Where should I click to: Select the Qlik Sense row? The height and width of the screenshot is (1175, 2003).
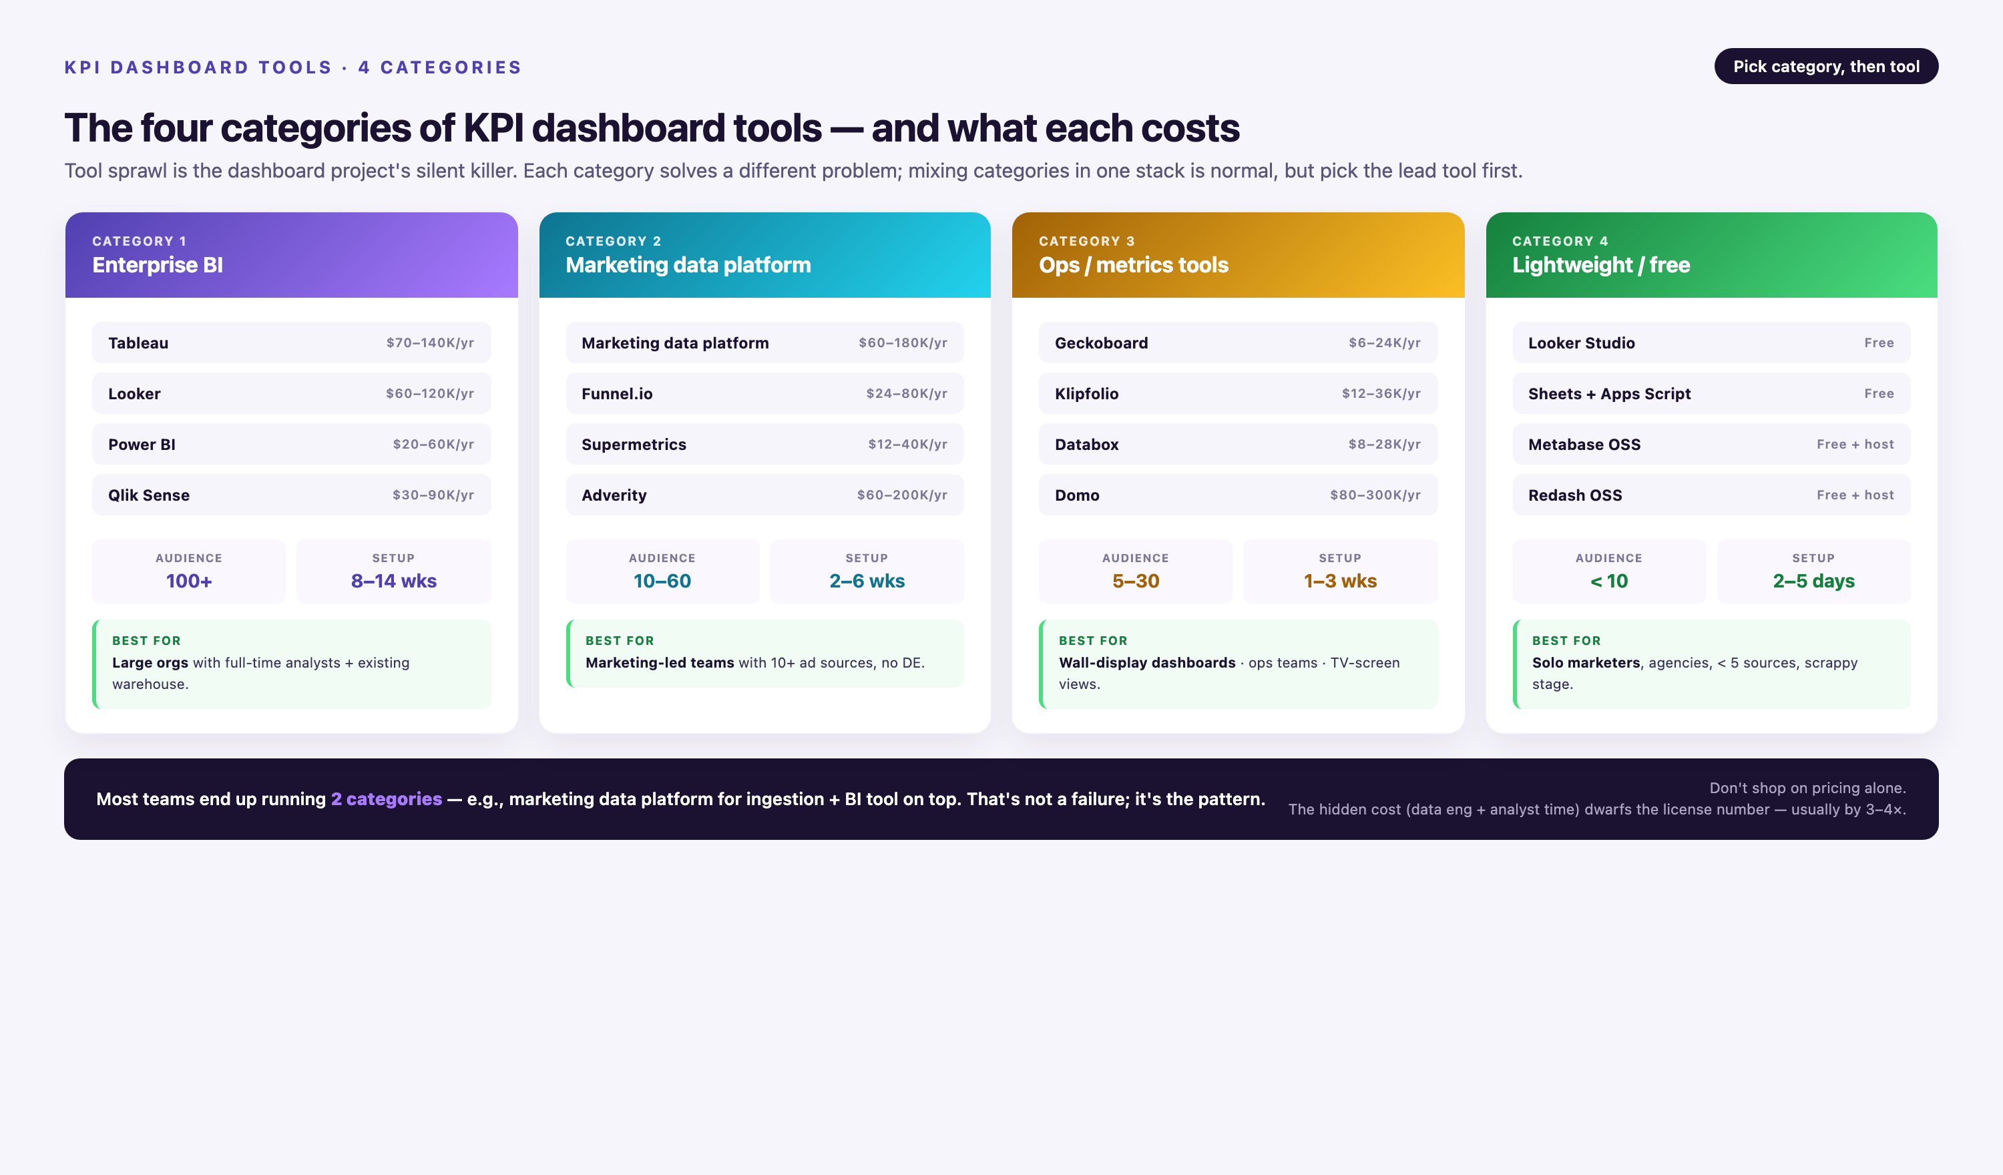(x=291, y=495)
